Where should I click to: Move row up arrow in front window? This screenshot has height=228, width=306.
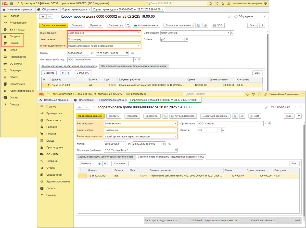[x=99, y=163]
